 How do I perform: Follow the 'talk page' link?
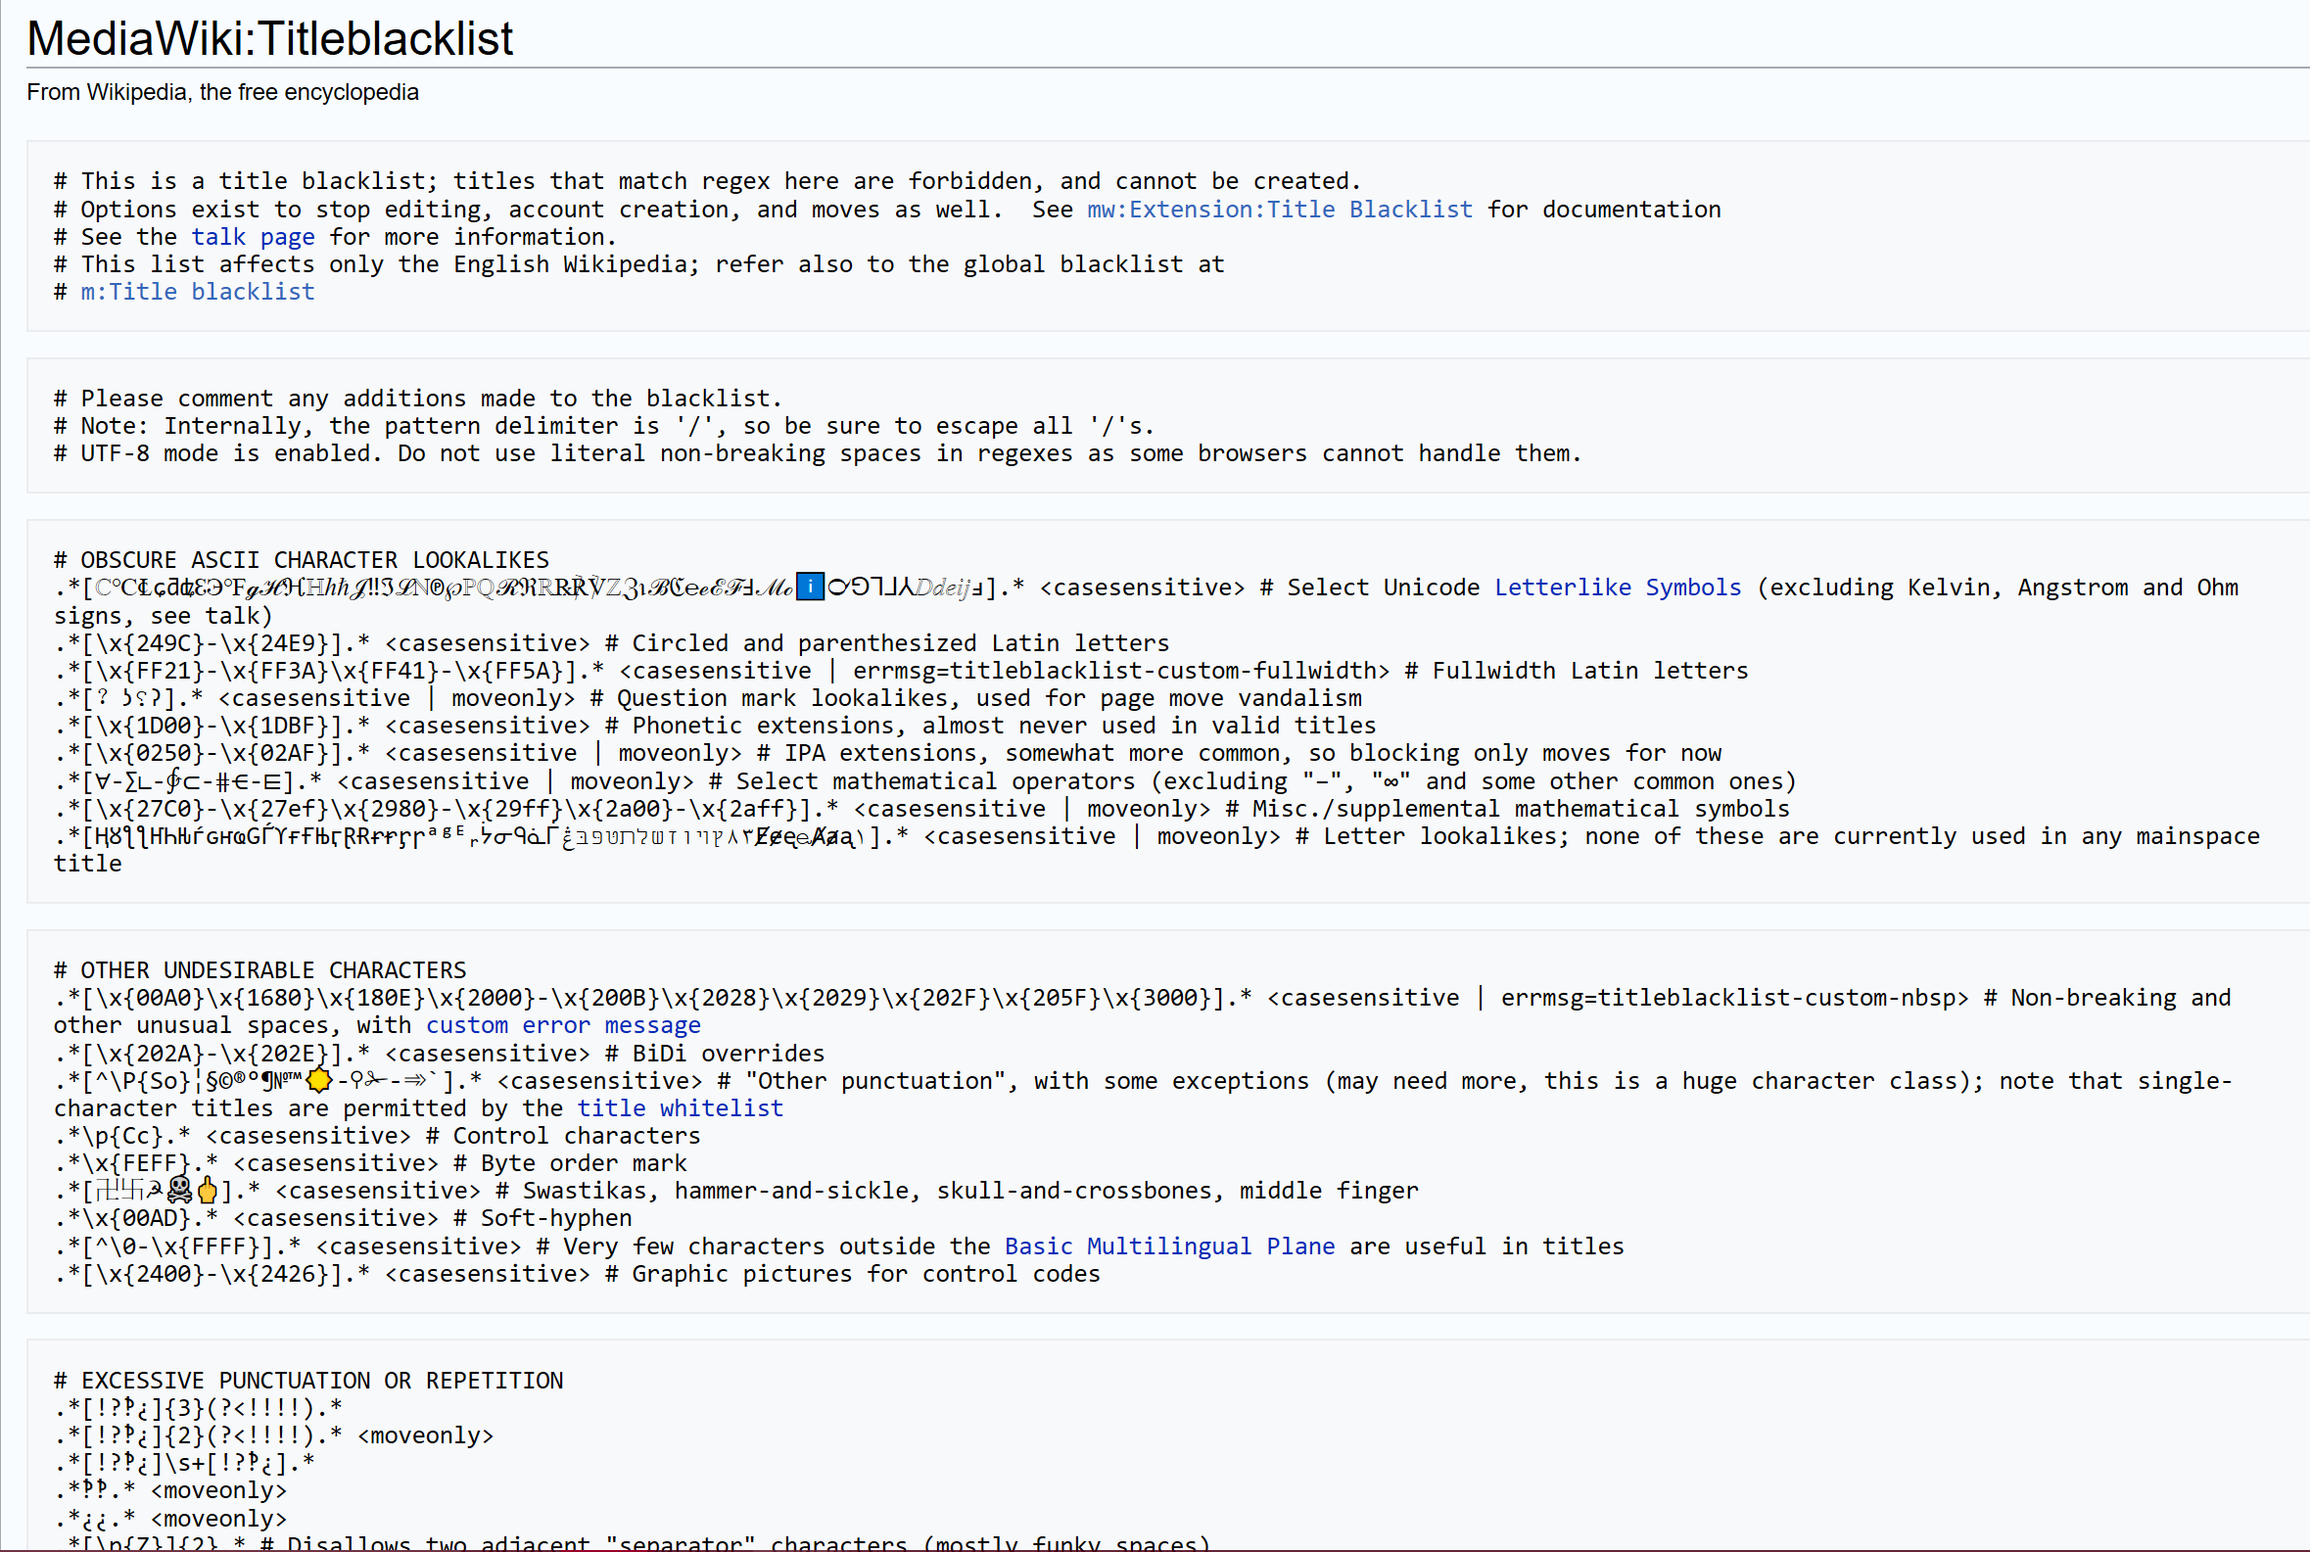click(253, 237)
